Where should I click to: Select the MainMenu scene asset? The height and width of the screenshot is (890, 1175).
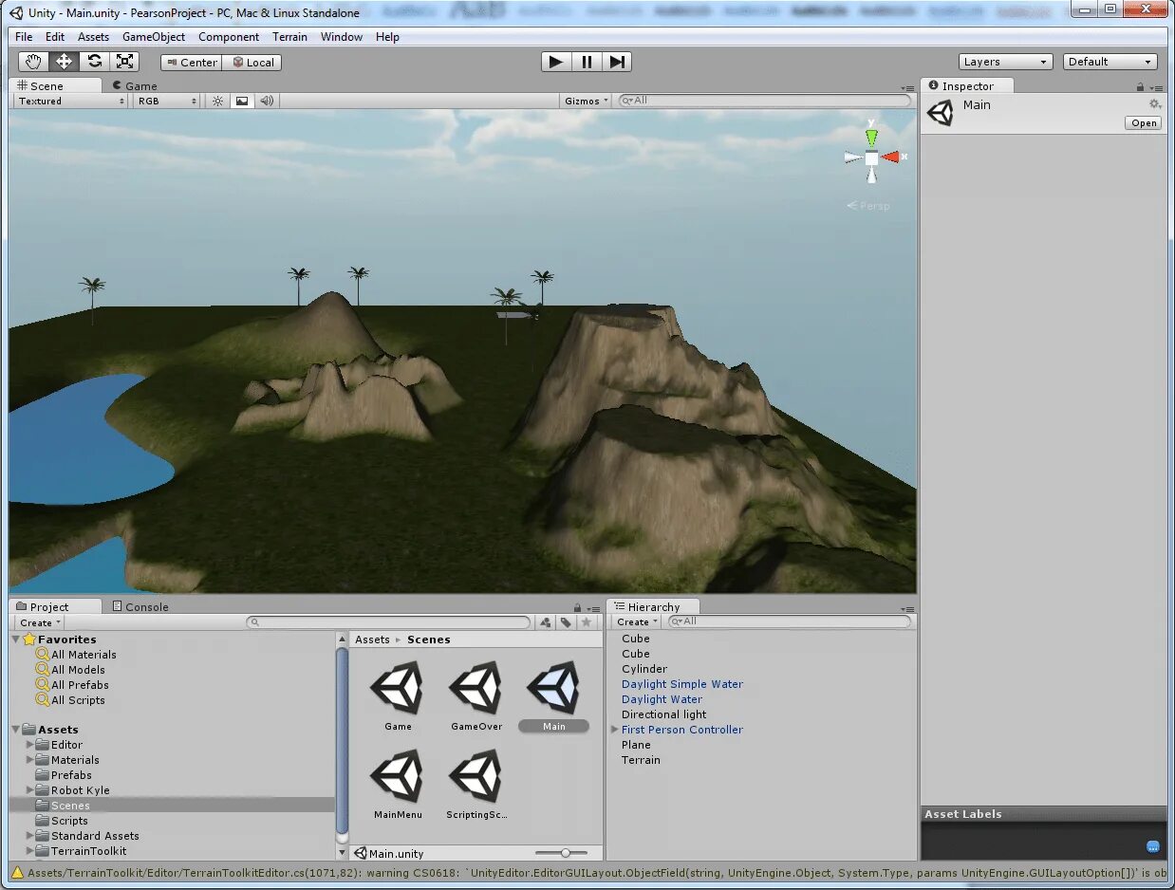click(x=398, y=785)
